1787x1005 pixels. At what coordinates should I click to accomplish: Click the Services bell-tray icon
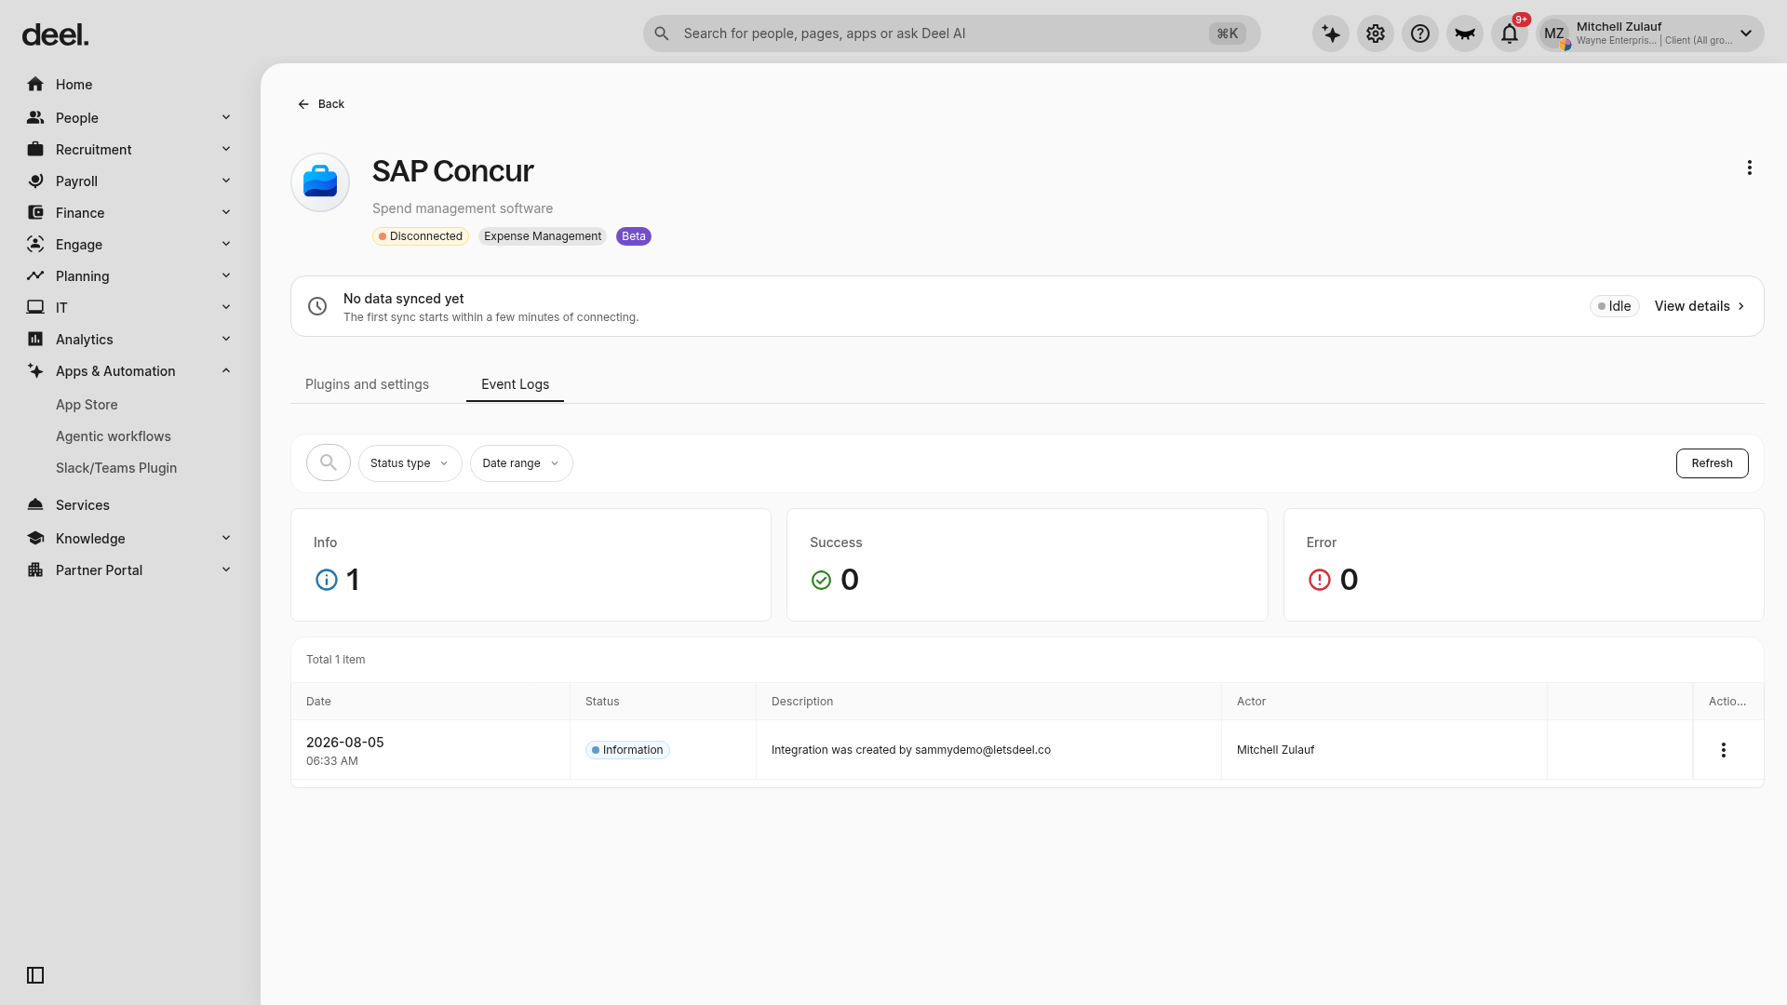pyautogui.click(x=35, y=505)
